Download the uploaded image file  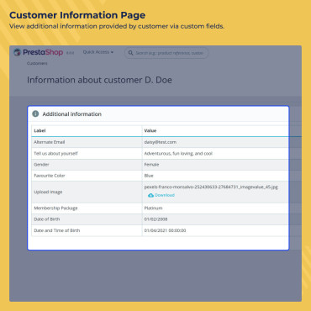tap(161, 195)
